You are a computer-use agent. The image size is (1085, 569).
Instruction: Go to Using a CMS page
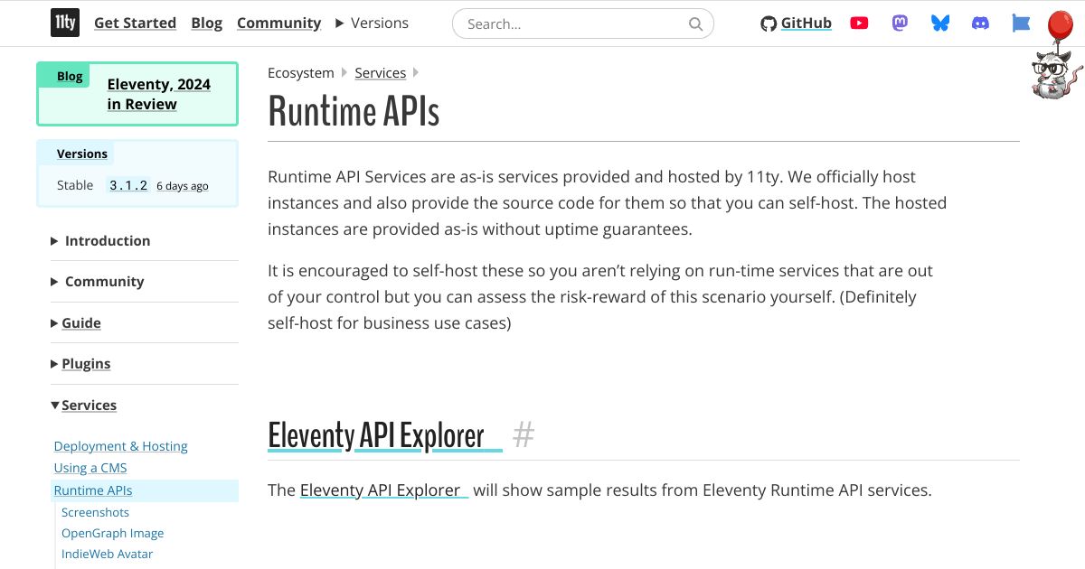coord(90,468)
